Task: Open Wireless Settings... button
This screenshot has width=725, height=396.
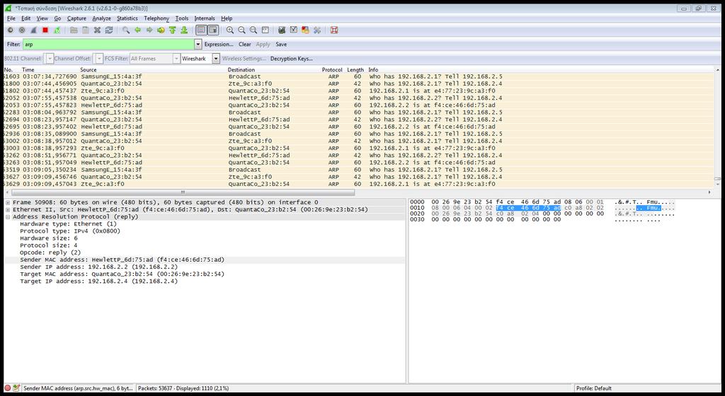Action: (x=244, y=59)
